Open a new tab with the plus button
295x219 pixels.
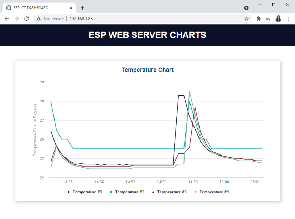(x=82, y=7)
